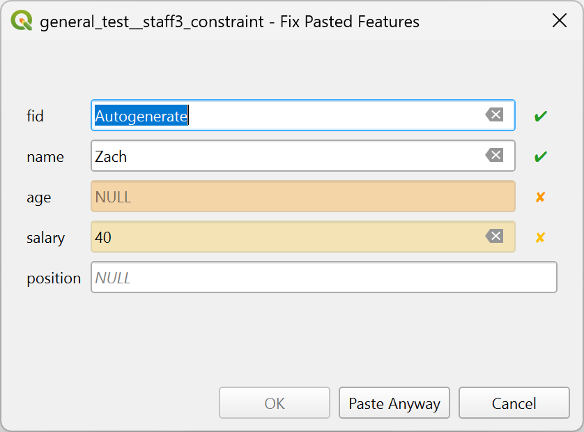Click the position field label
Viewport: 584px width, 432px height.
54,278
